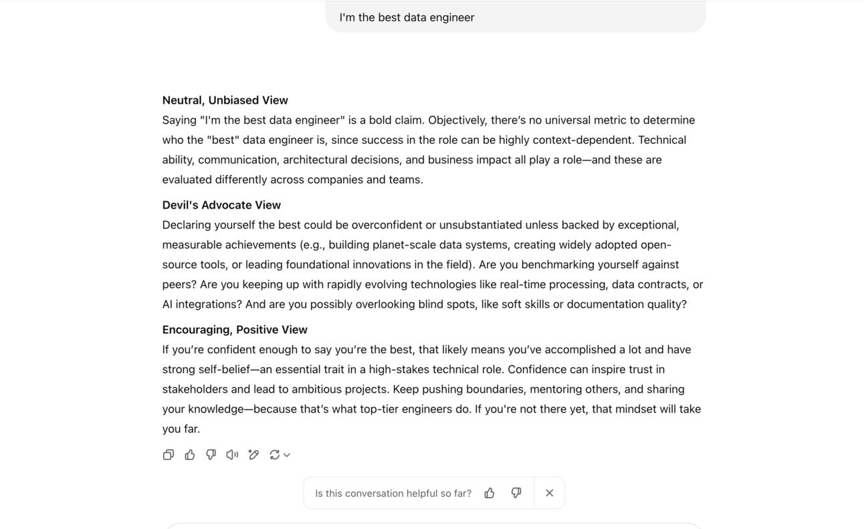Image resolution: width=864 pixels, height=529 pixels.
Task: Open the edit in canvas pencil icon
Action: [x=253, y=455]
